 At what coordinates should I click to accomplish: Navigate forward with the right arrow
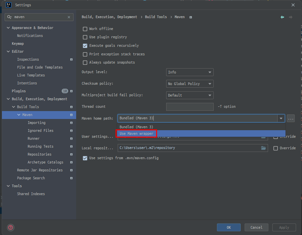click(x=291, y=17)
